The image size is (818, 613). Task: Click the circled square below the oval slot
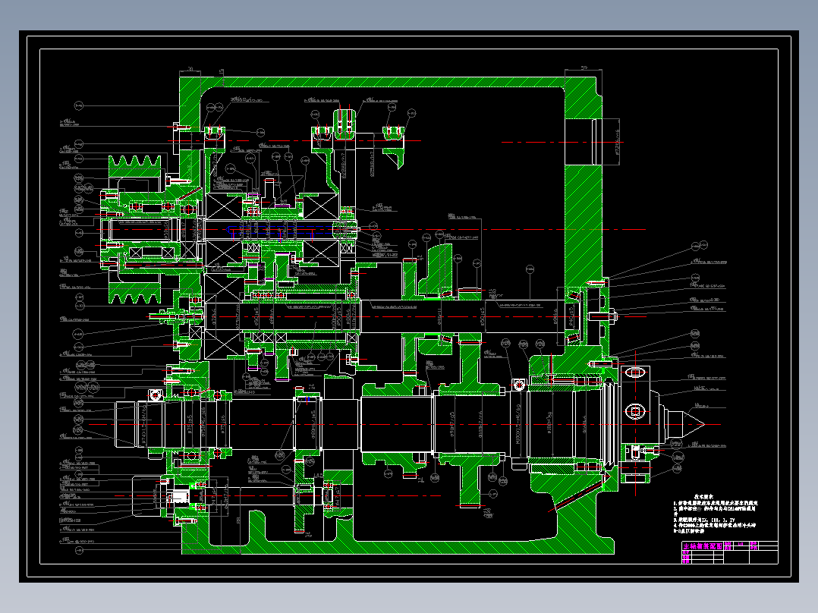tap(635, 412)
